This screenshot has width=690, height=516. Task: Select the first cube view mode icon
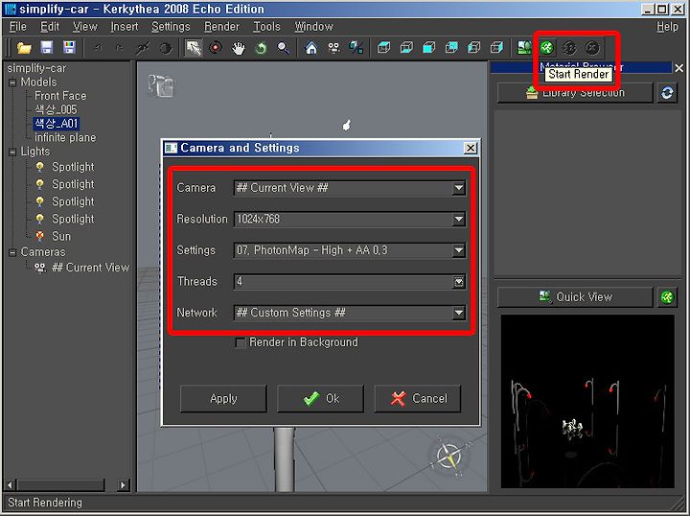383,48
